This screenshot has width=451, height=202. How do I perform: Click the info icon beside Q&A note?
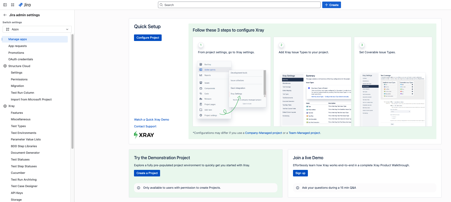click(x=298, y=188)
